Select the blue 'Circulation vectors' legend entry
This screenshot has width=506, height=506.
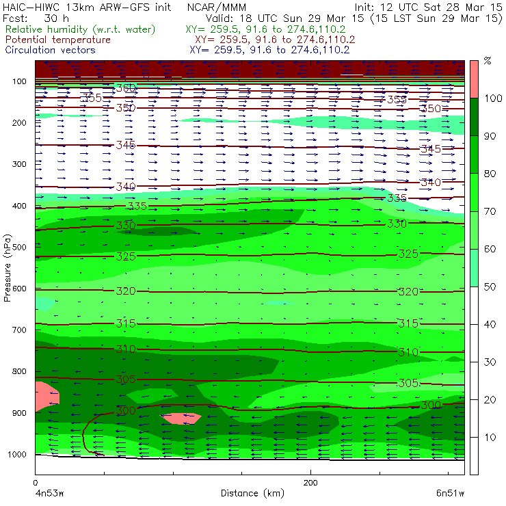(x=50, y=50)
